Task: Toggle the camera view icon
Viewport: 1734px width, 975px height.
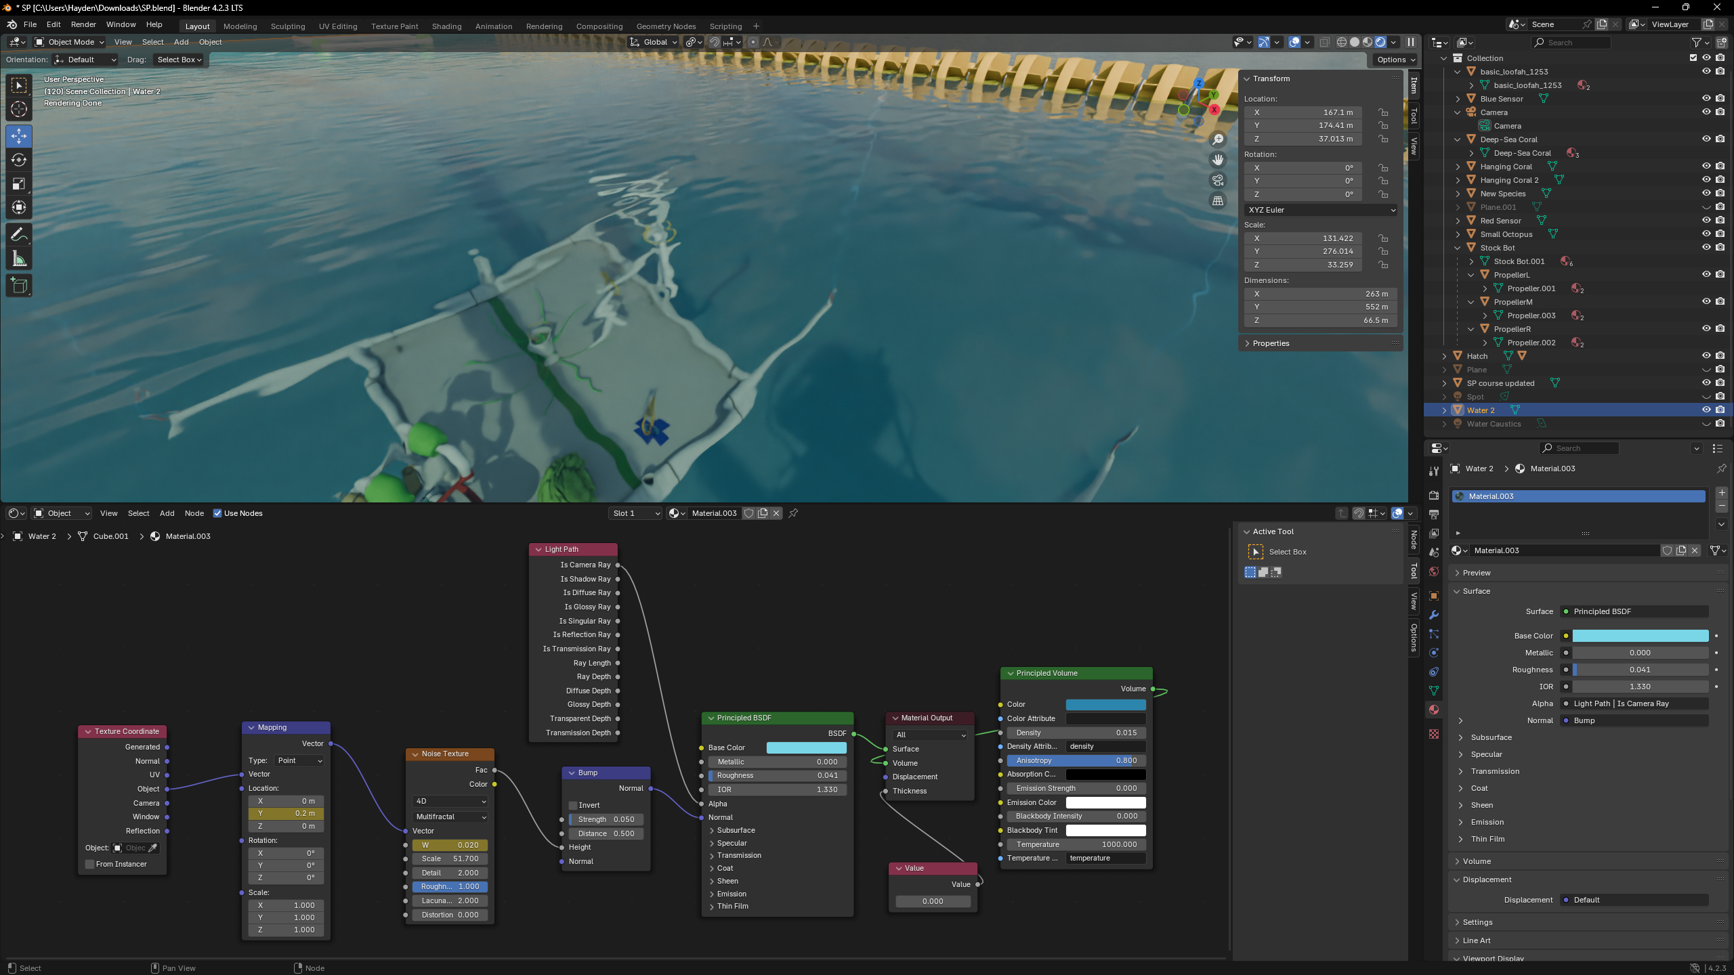Action: coord(1218,180)
